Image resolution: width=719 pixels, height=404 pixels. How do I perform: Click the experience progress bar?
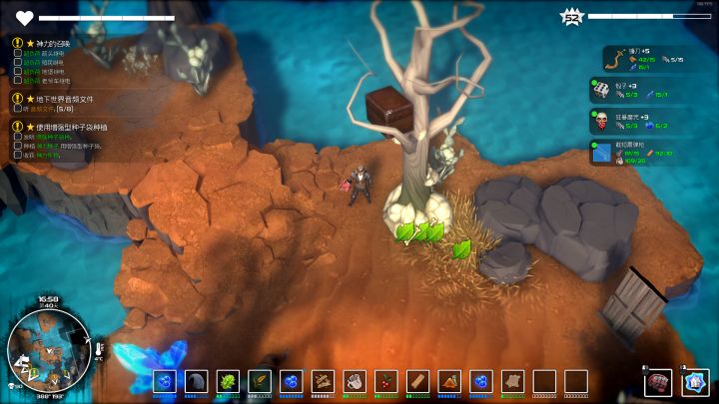tap(649, 17)
